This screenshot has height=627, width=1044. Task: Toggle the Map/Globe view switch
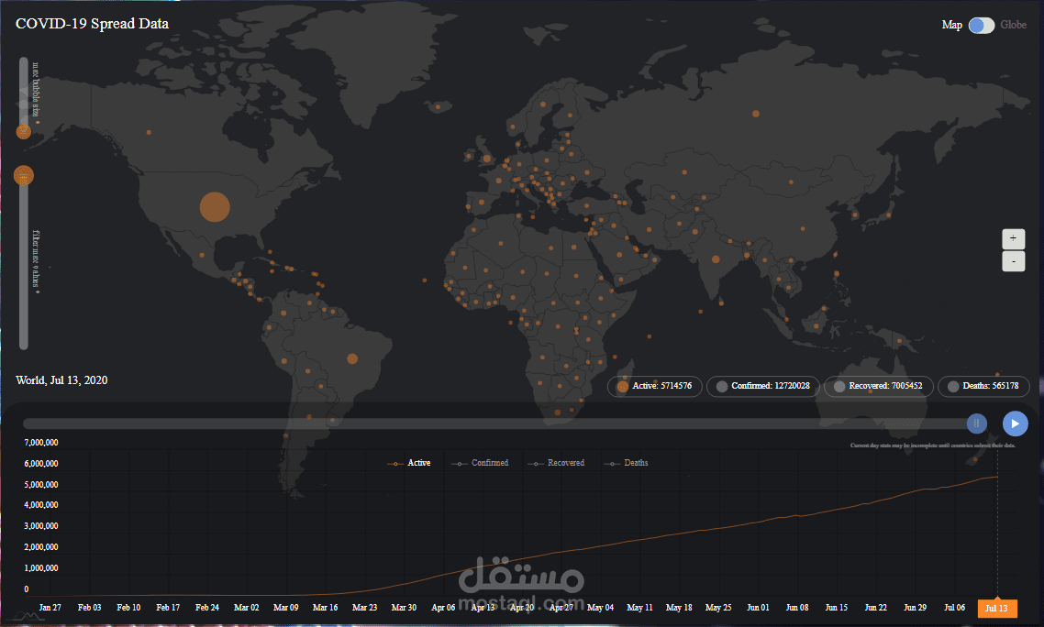click(x=982, y=26)
